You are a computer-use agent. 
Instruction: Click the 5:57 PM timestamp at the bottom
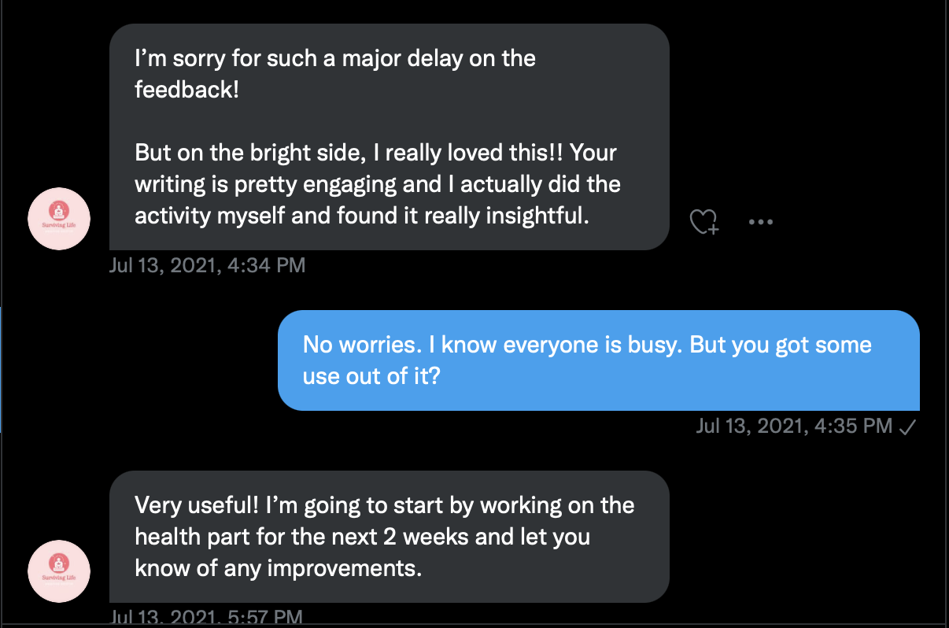[207, 616]
